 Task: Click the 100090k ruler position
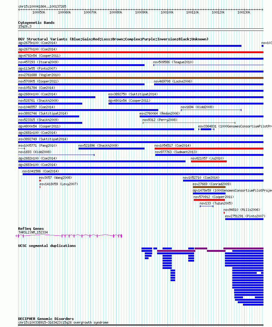coord(142,12)
